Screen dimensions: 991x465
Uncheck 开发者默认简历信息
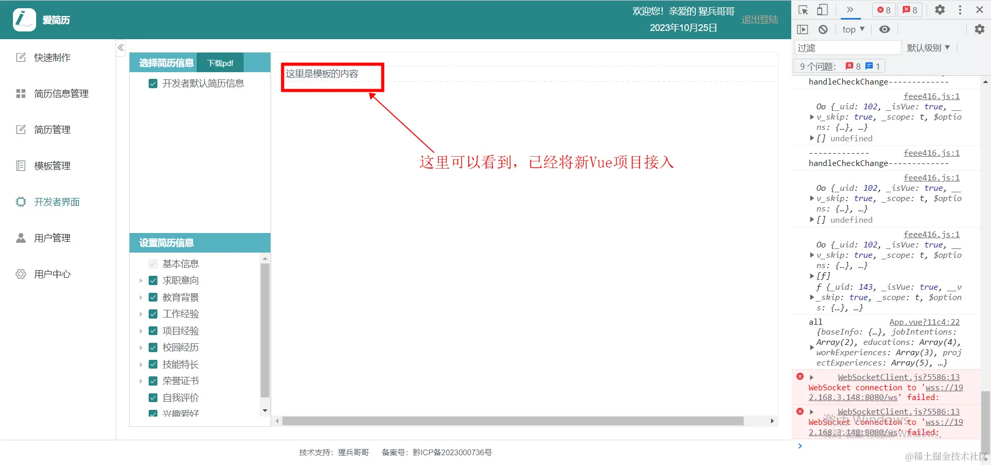[153, 83]
